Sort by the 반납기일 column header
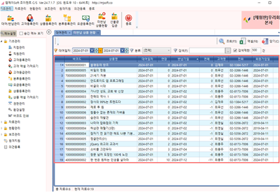Viewport: 280px width, 192px height. click(x=185, y=59)
